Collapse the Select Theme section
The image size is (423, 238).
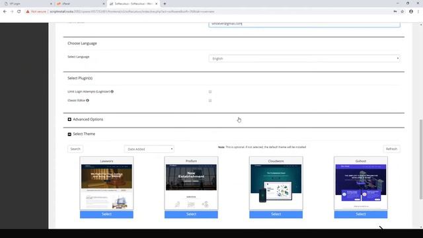click(81, 134)
